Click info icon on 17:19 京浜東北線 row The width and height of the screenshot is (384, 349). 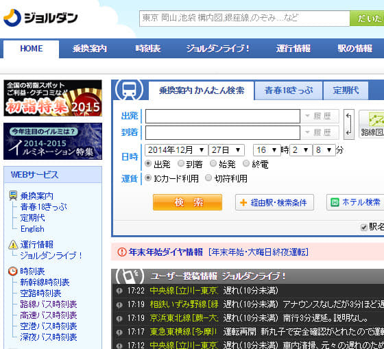click(119, 318)
